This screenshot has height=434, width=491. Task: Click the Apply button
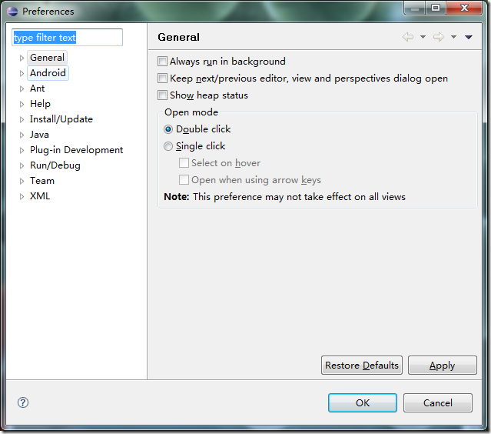click(x=442, y=365)
